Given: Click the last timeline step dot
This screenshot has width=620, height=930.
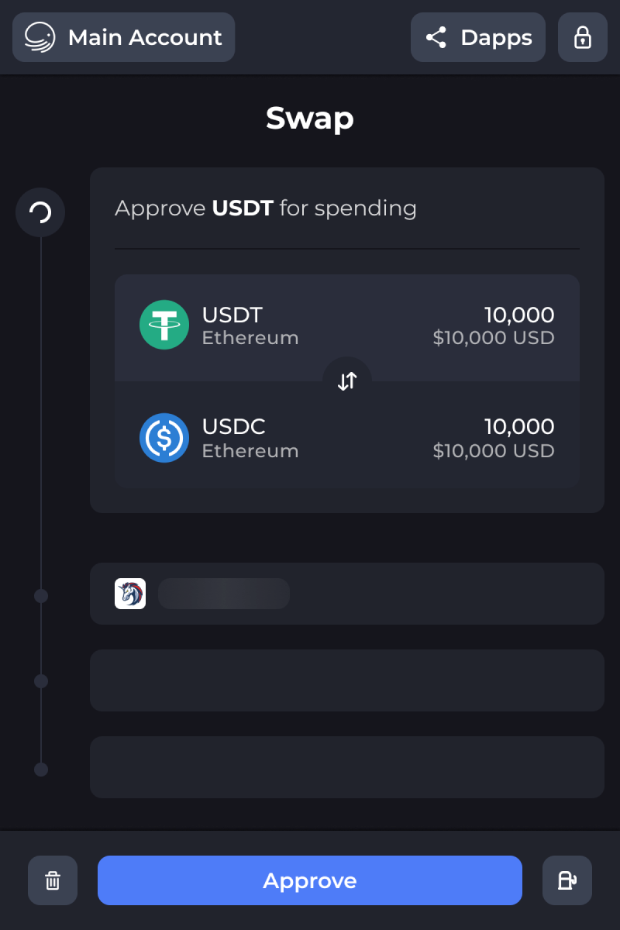Looking at the screenshot, I should click(41, 770).
